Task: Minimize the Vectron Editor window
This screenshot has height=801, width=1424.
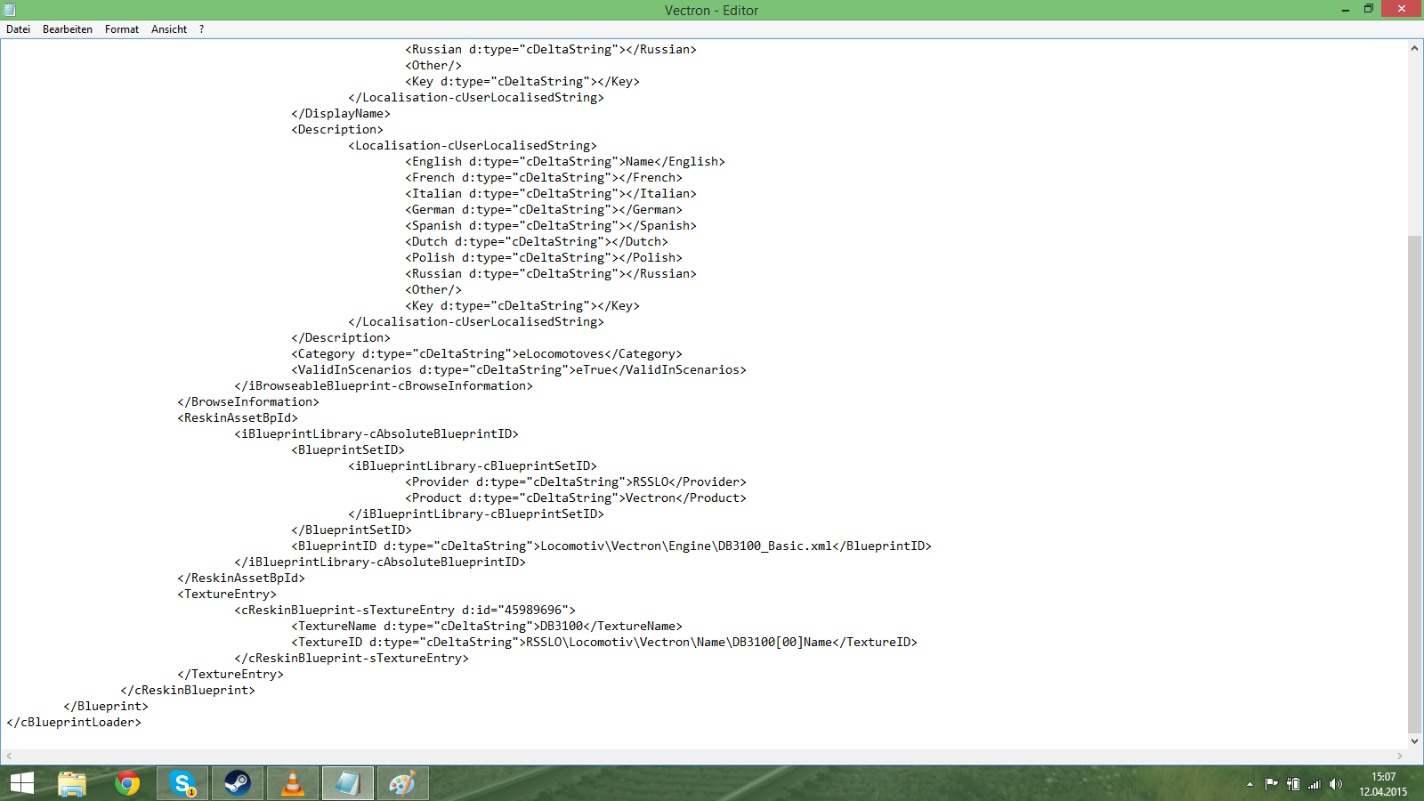Action: coord(1346,10)
